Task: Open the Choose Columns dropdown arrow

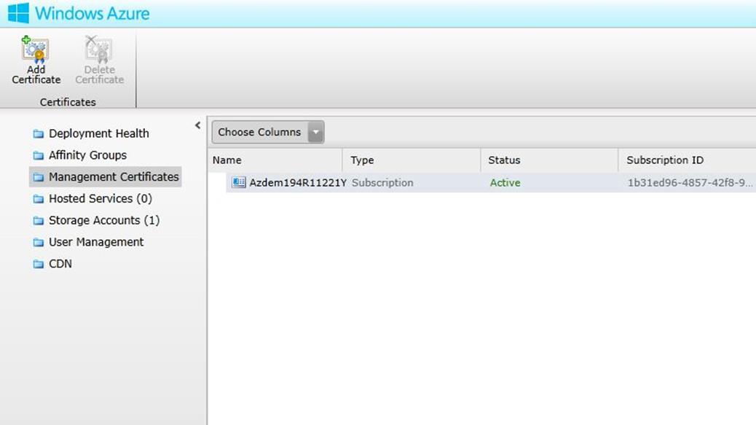Action: click(316, 132)
